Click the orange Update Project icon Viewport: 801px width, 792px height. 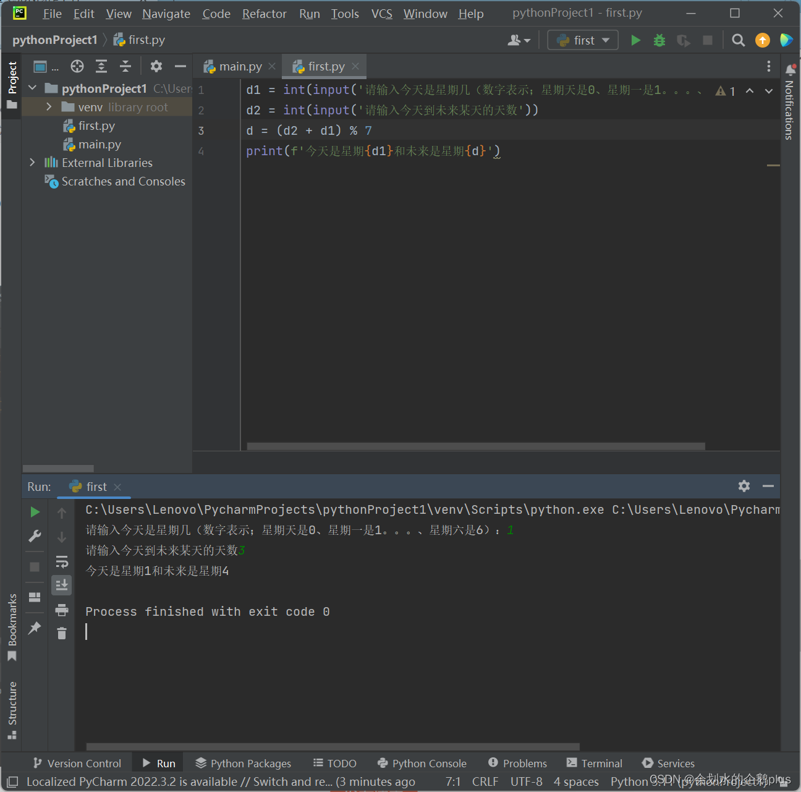[762, 40]
